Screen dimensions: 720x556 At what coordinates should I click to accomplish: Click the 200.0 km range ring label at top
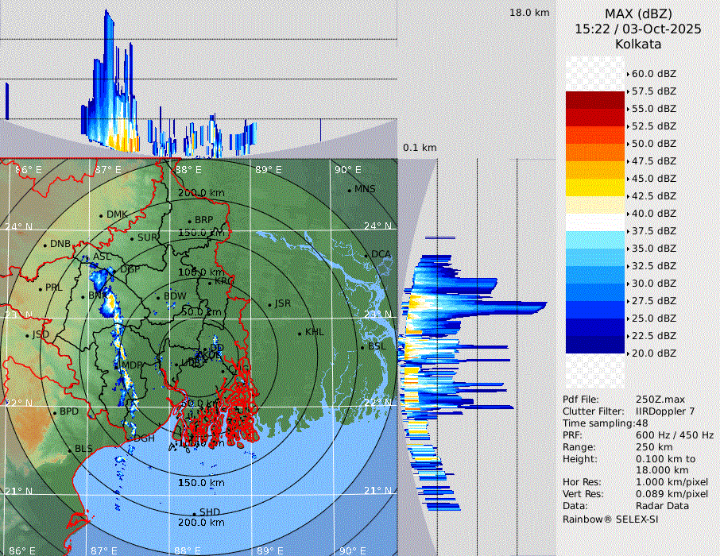(200, 193)
